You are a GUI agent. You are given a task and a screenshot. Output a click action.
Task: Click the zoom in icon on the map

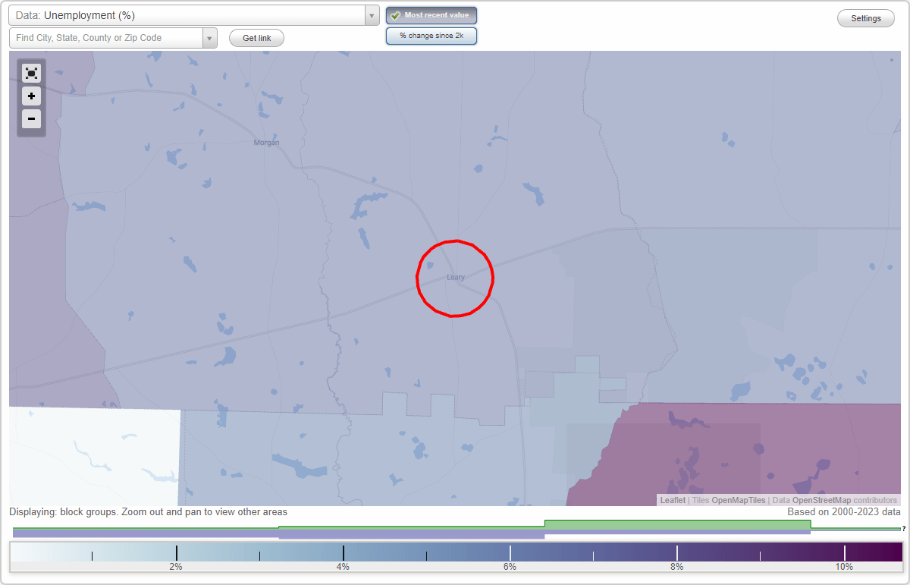(x=31, y=96)
